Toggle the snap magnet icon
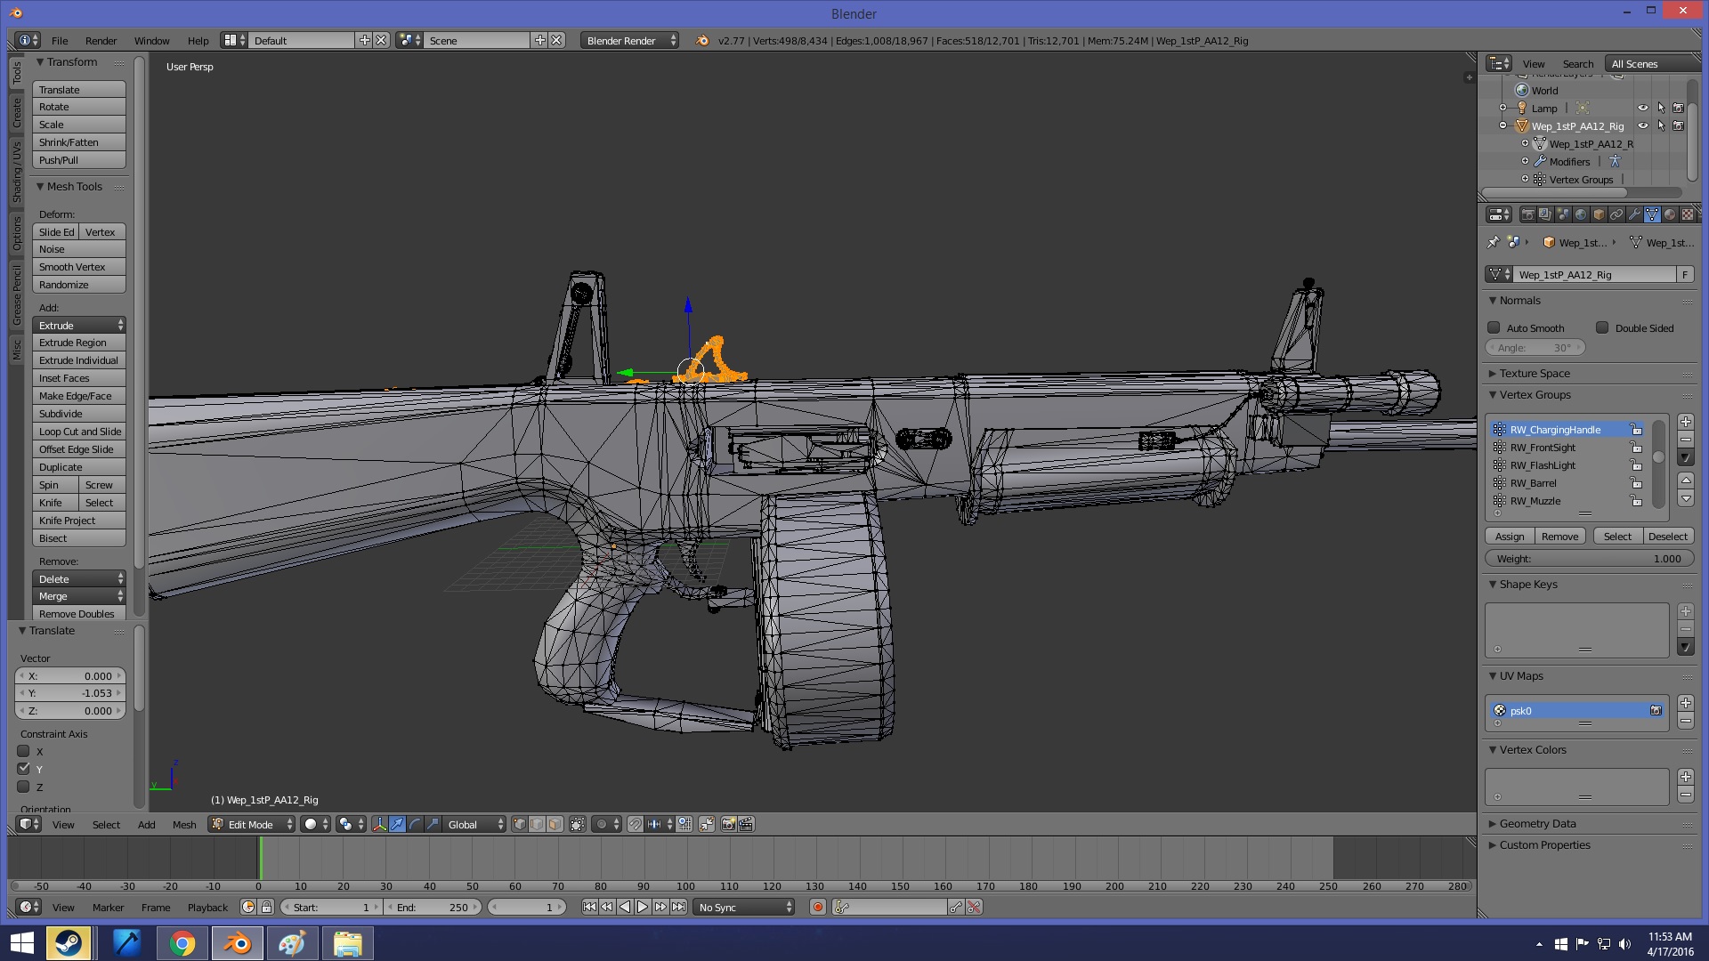 pos(635,824)
